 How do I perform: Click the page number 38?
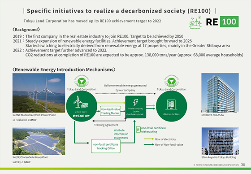tap(243, 165)
